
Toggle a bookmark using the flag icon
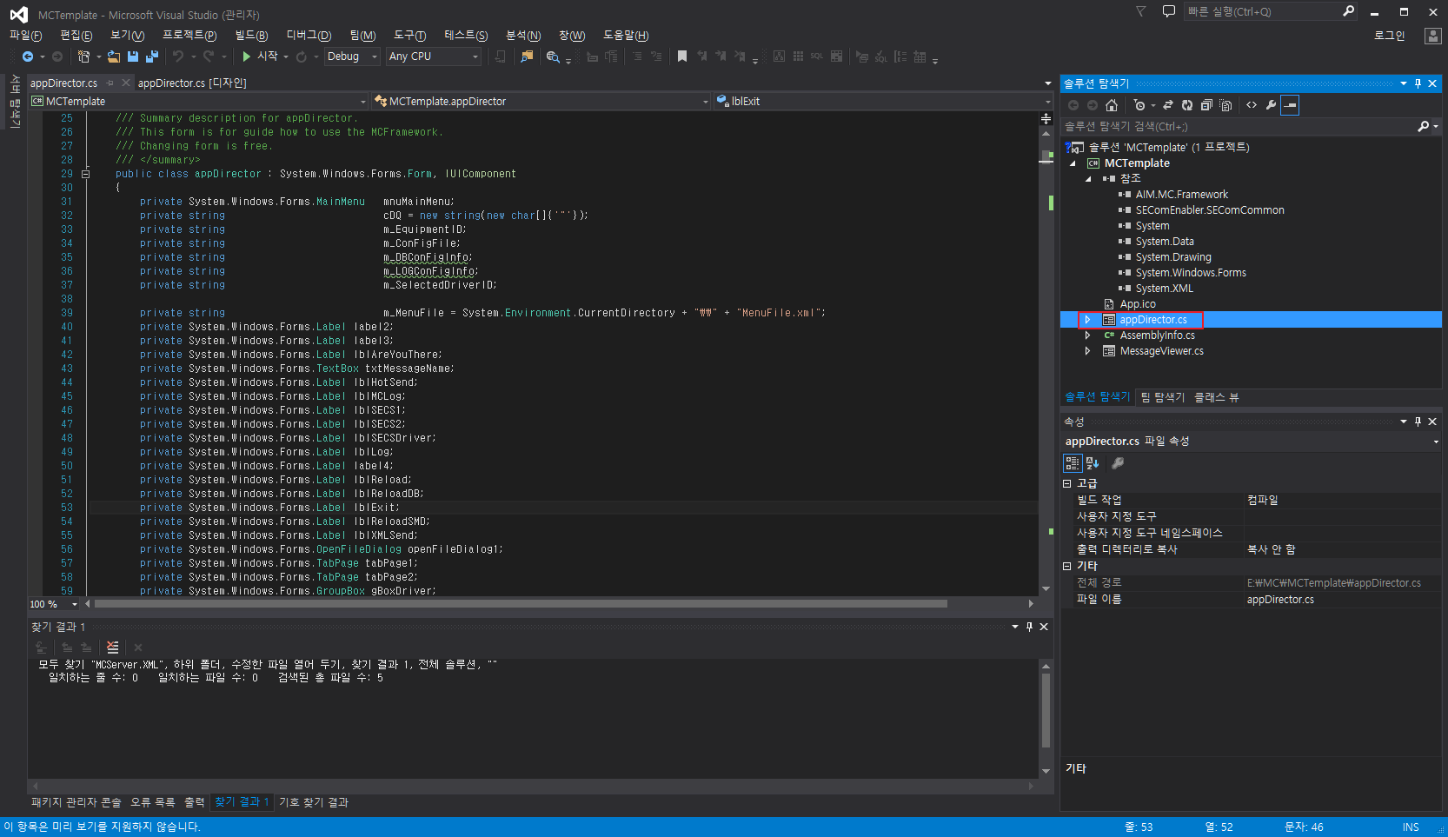(x=681, y=56)
